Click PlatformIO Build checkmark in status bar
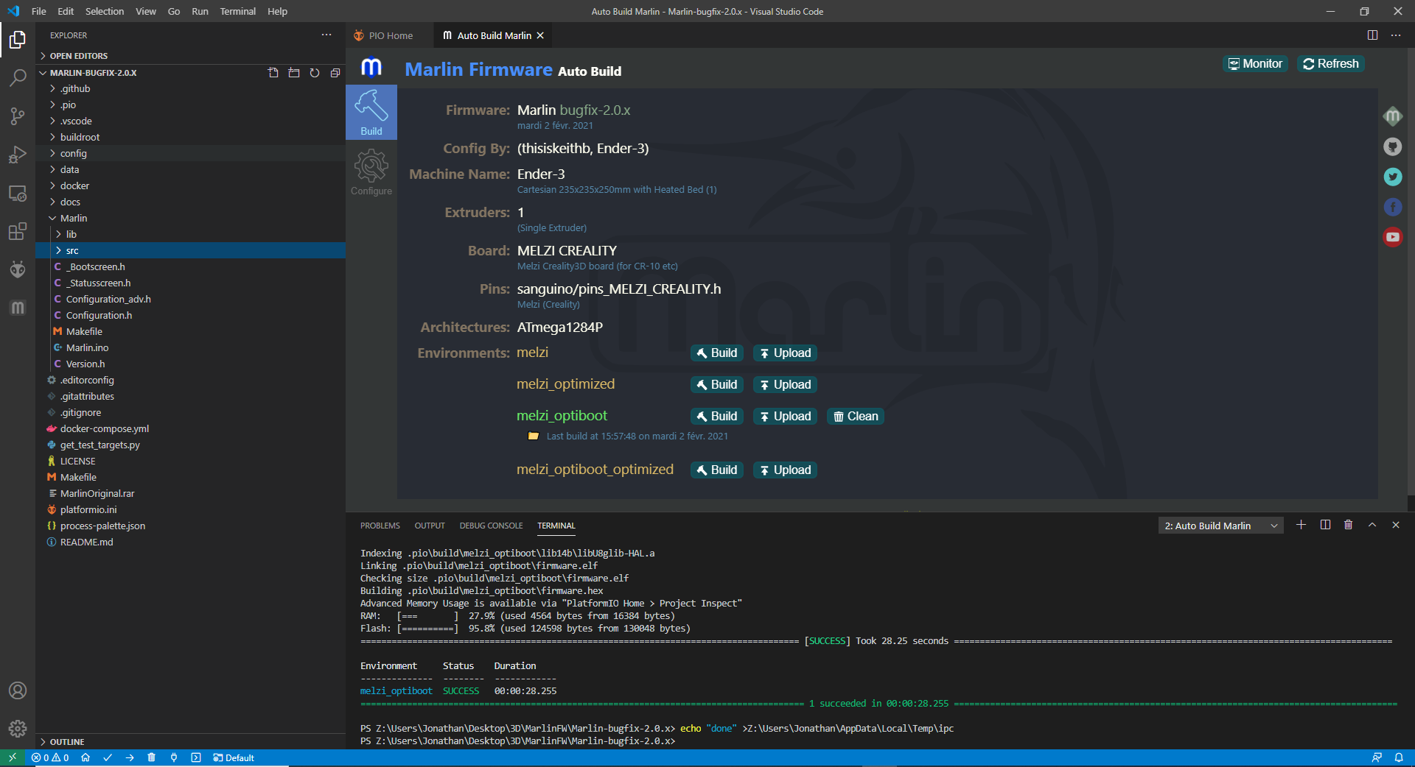Viewport: 1415px width, 767px height. point(108,757)
